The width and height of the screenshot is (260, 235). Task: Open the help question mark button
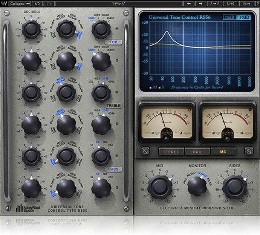click(x=256, y=3)
